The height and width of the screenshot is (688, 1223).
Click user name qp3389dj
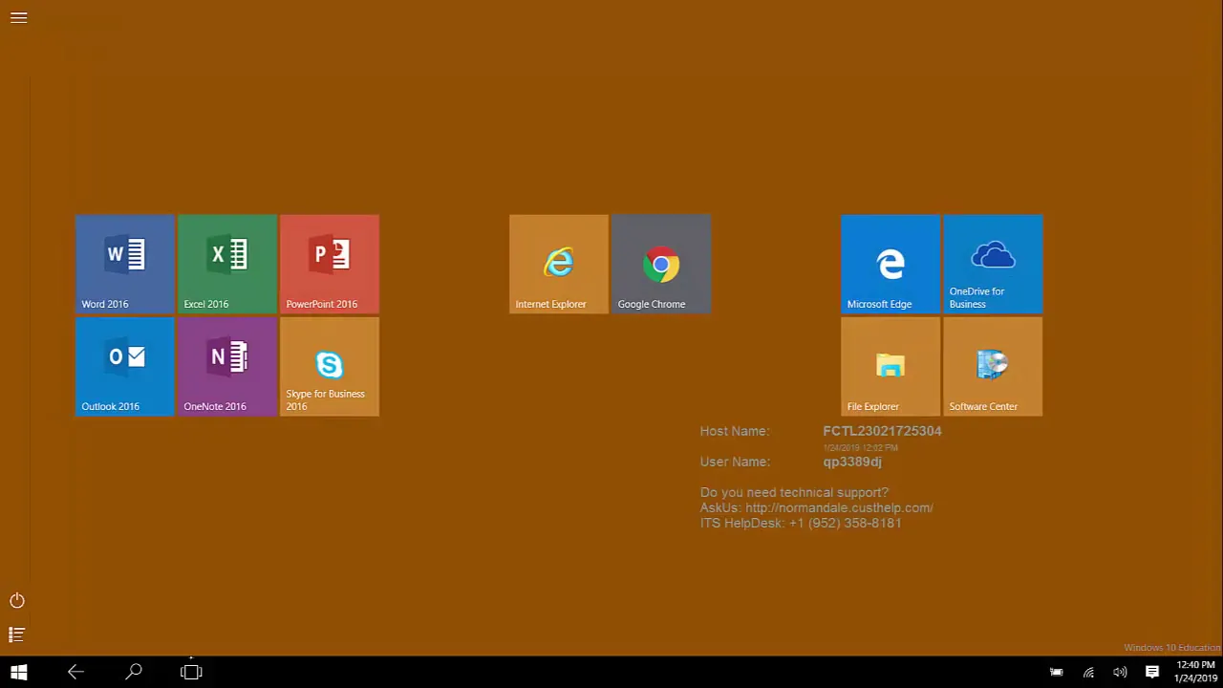tap(852, 462)
